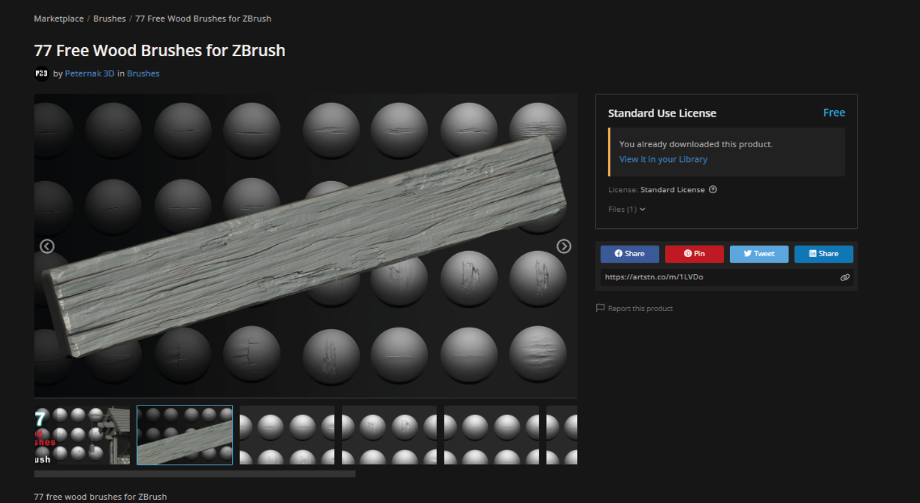Image resolution: width=920 pixels, height=503 pixels.
Task: Expand the Files (1) list
Action: tap(627, 209)
